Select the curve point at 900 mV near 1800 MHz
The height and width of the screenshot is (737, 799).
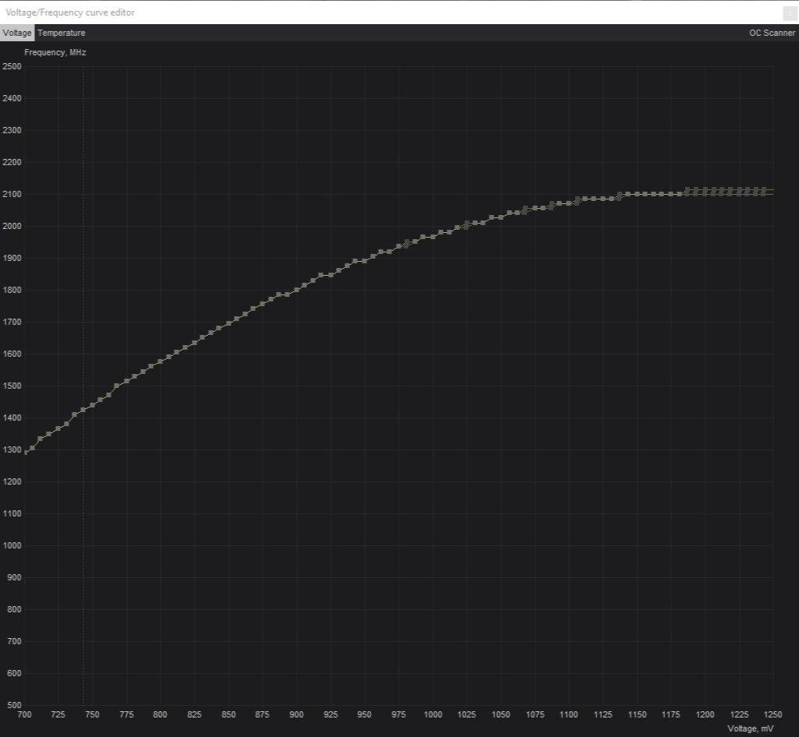pos(296,290)
